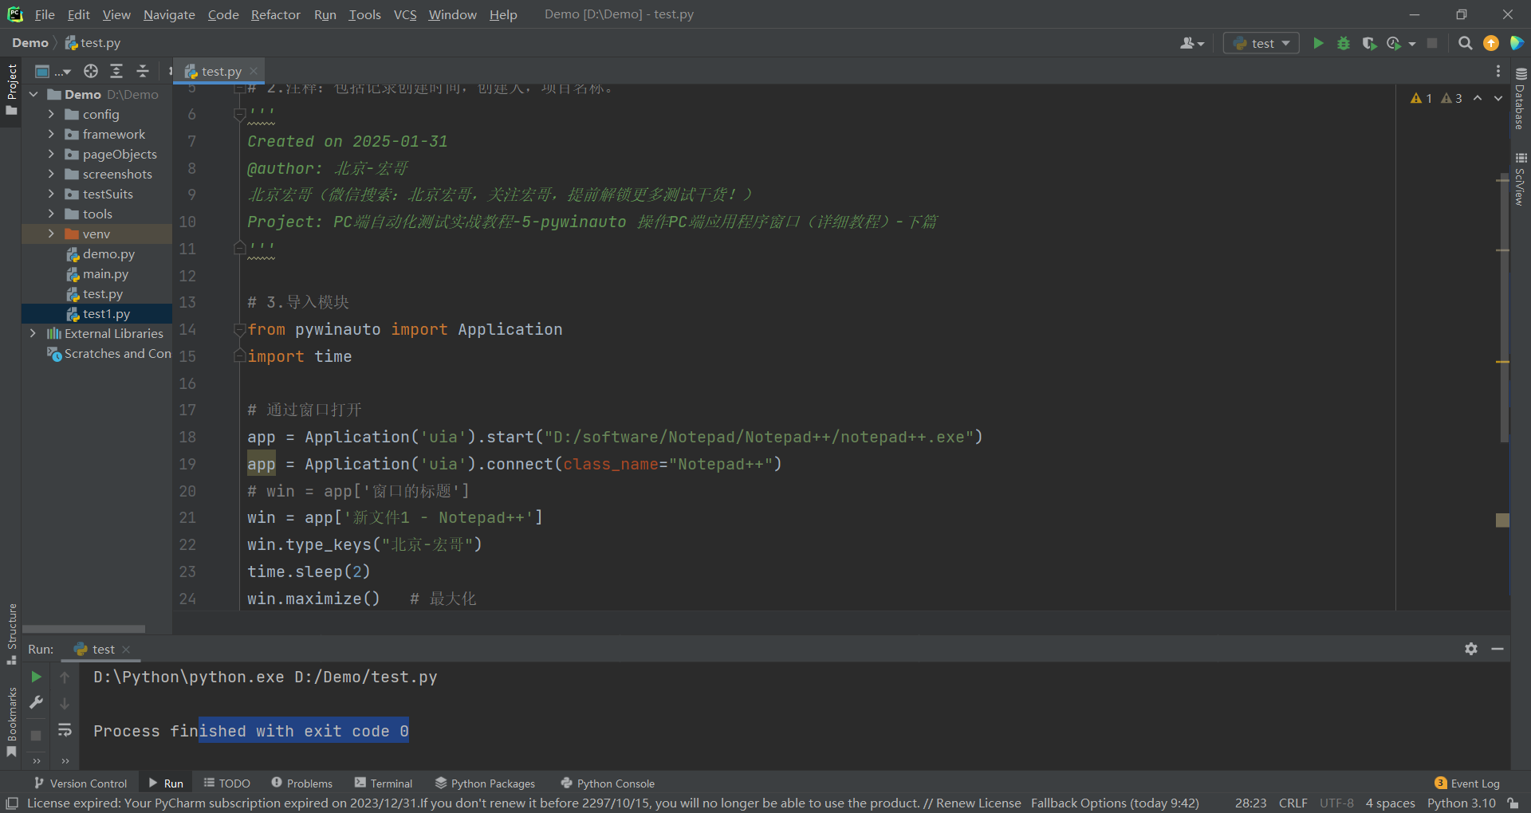Open main.py in project tree
This screenshot has width=1531, height=813.
[x=105, y=273]
